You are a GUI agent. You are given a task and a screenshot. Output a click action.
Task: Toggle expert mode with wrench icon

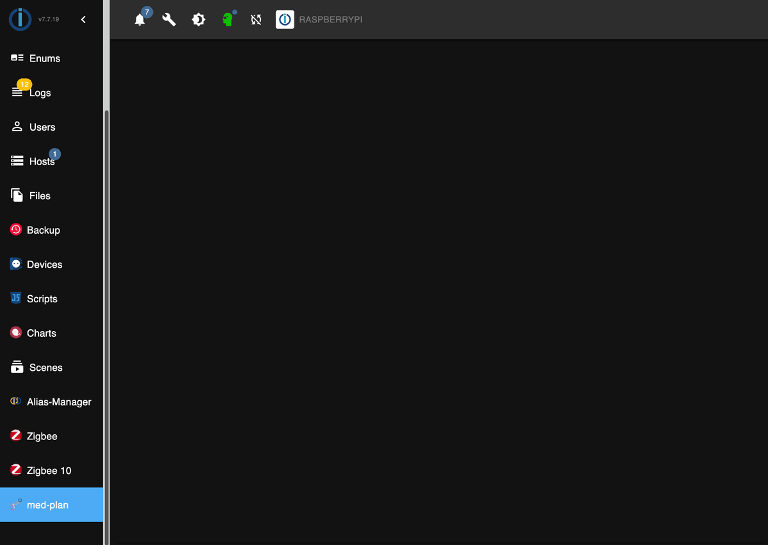[169, 20]
